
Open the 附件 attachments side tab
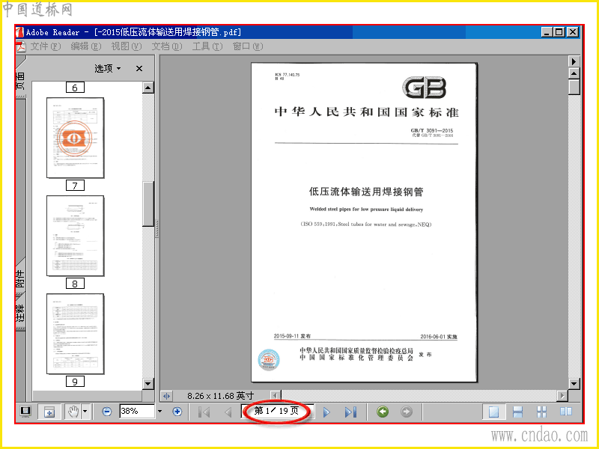(x=20, y=278)
